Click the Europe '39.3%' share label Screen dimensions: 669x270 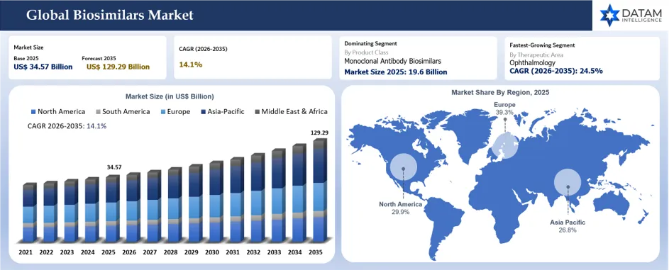(x=504, y=112)
